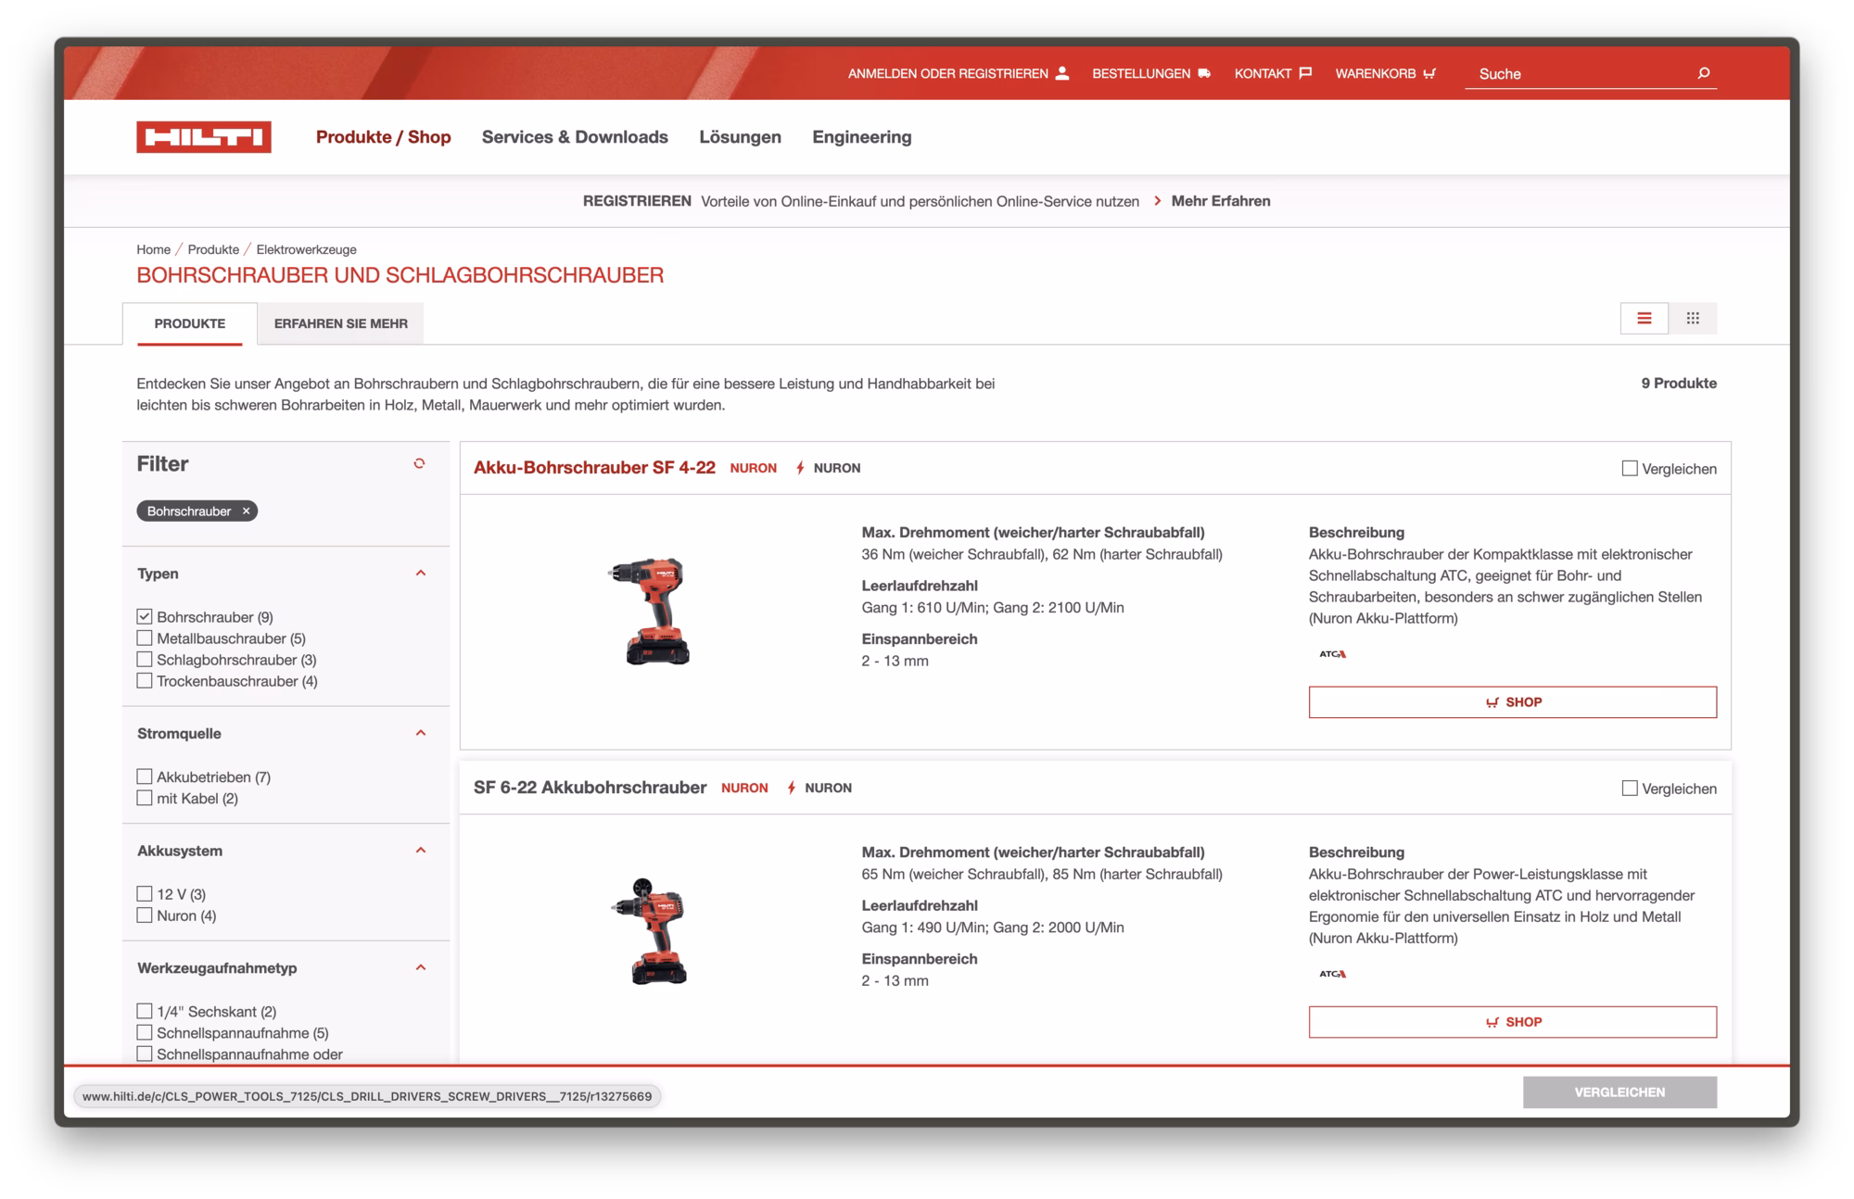Check the Schlagbohrschrauber (3) filter
This screenshot has width=1854, height=1199.
click(x=145, y=660)
